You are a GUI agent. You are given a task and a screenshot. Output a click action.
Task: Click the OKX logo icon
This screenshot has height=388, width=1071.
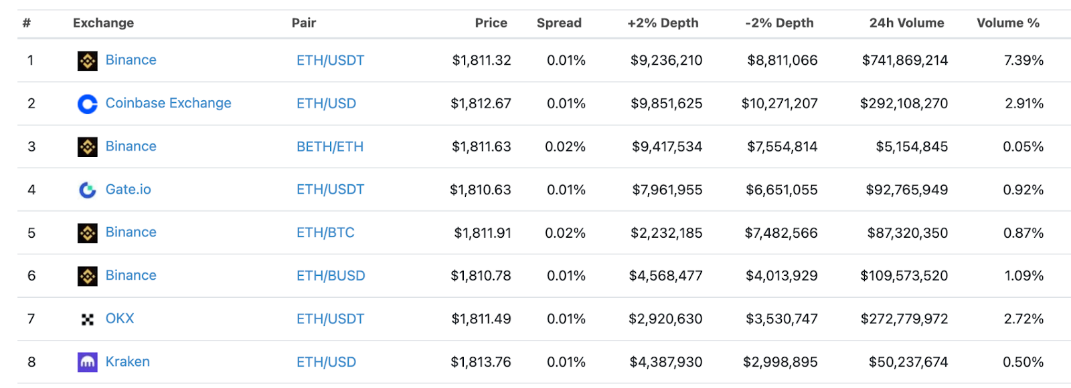click(x=87, y=319)
